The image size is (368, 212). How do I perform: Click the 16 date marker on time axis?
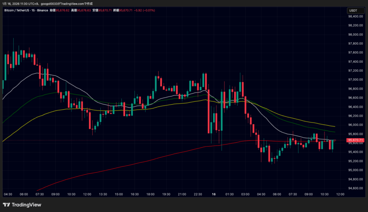(x=213, y=194)
